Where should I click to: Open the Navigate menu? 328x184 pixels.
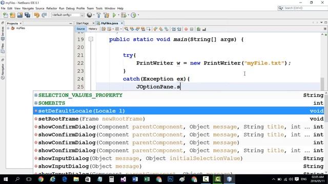point(28,8)
